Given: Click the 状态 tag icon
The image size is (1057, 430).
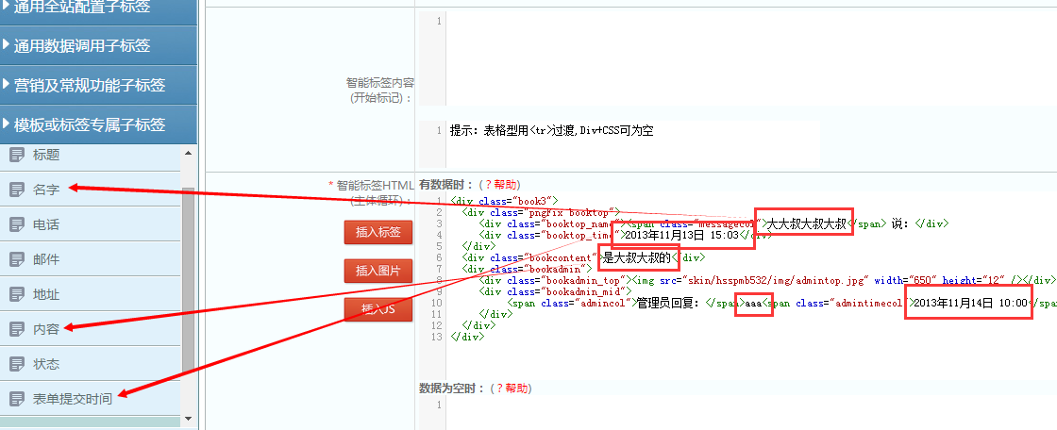Looking at the screenshot, I should point(16,364).
